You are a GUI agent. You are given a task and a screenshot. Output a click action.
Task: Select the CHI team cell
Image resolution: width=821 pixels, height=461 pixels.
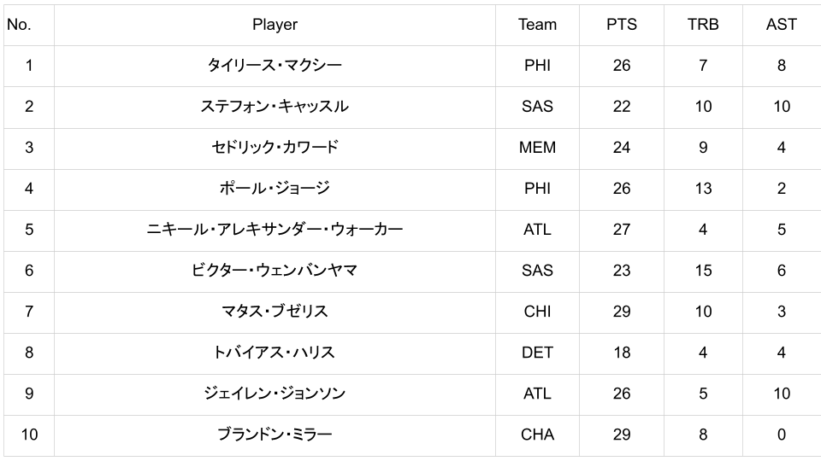[537, 312]
